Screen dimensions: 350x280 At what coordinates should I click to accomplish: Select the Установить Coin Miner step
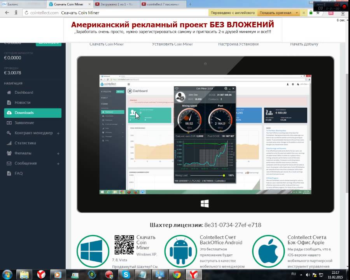point(173,44)
